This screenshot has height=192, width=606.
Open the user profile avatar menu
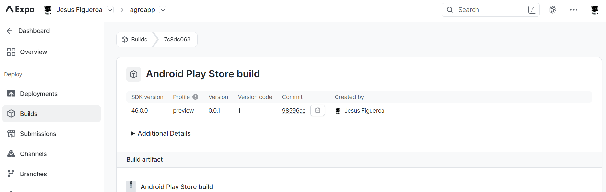[x=595, y=10]
